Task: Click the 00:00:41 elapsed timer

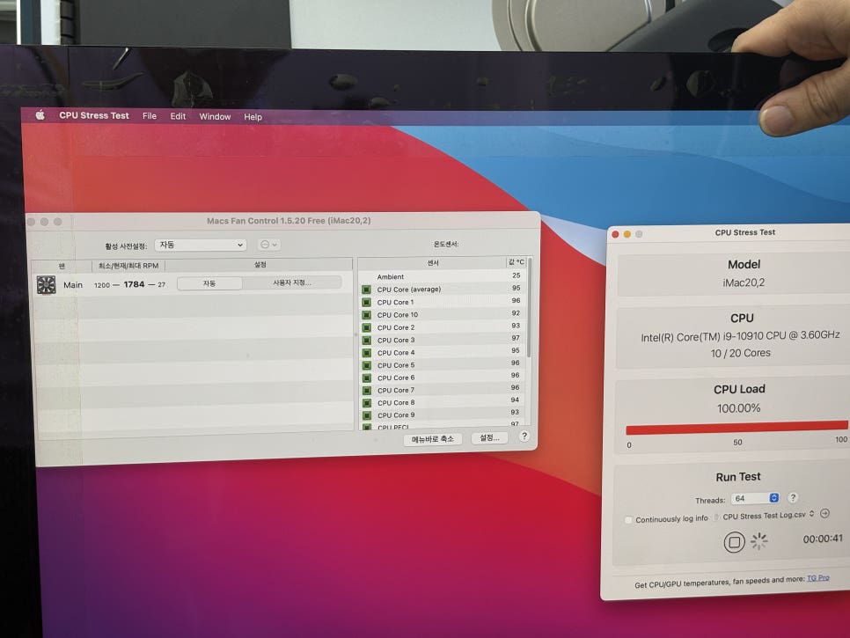Action: coord(823,539)
